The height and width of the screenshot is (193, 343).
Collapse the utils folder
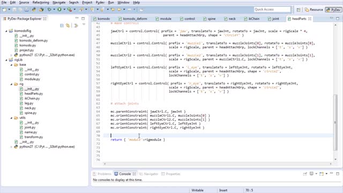11,118
